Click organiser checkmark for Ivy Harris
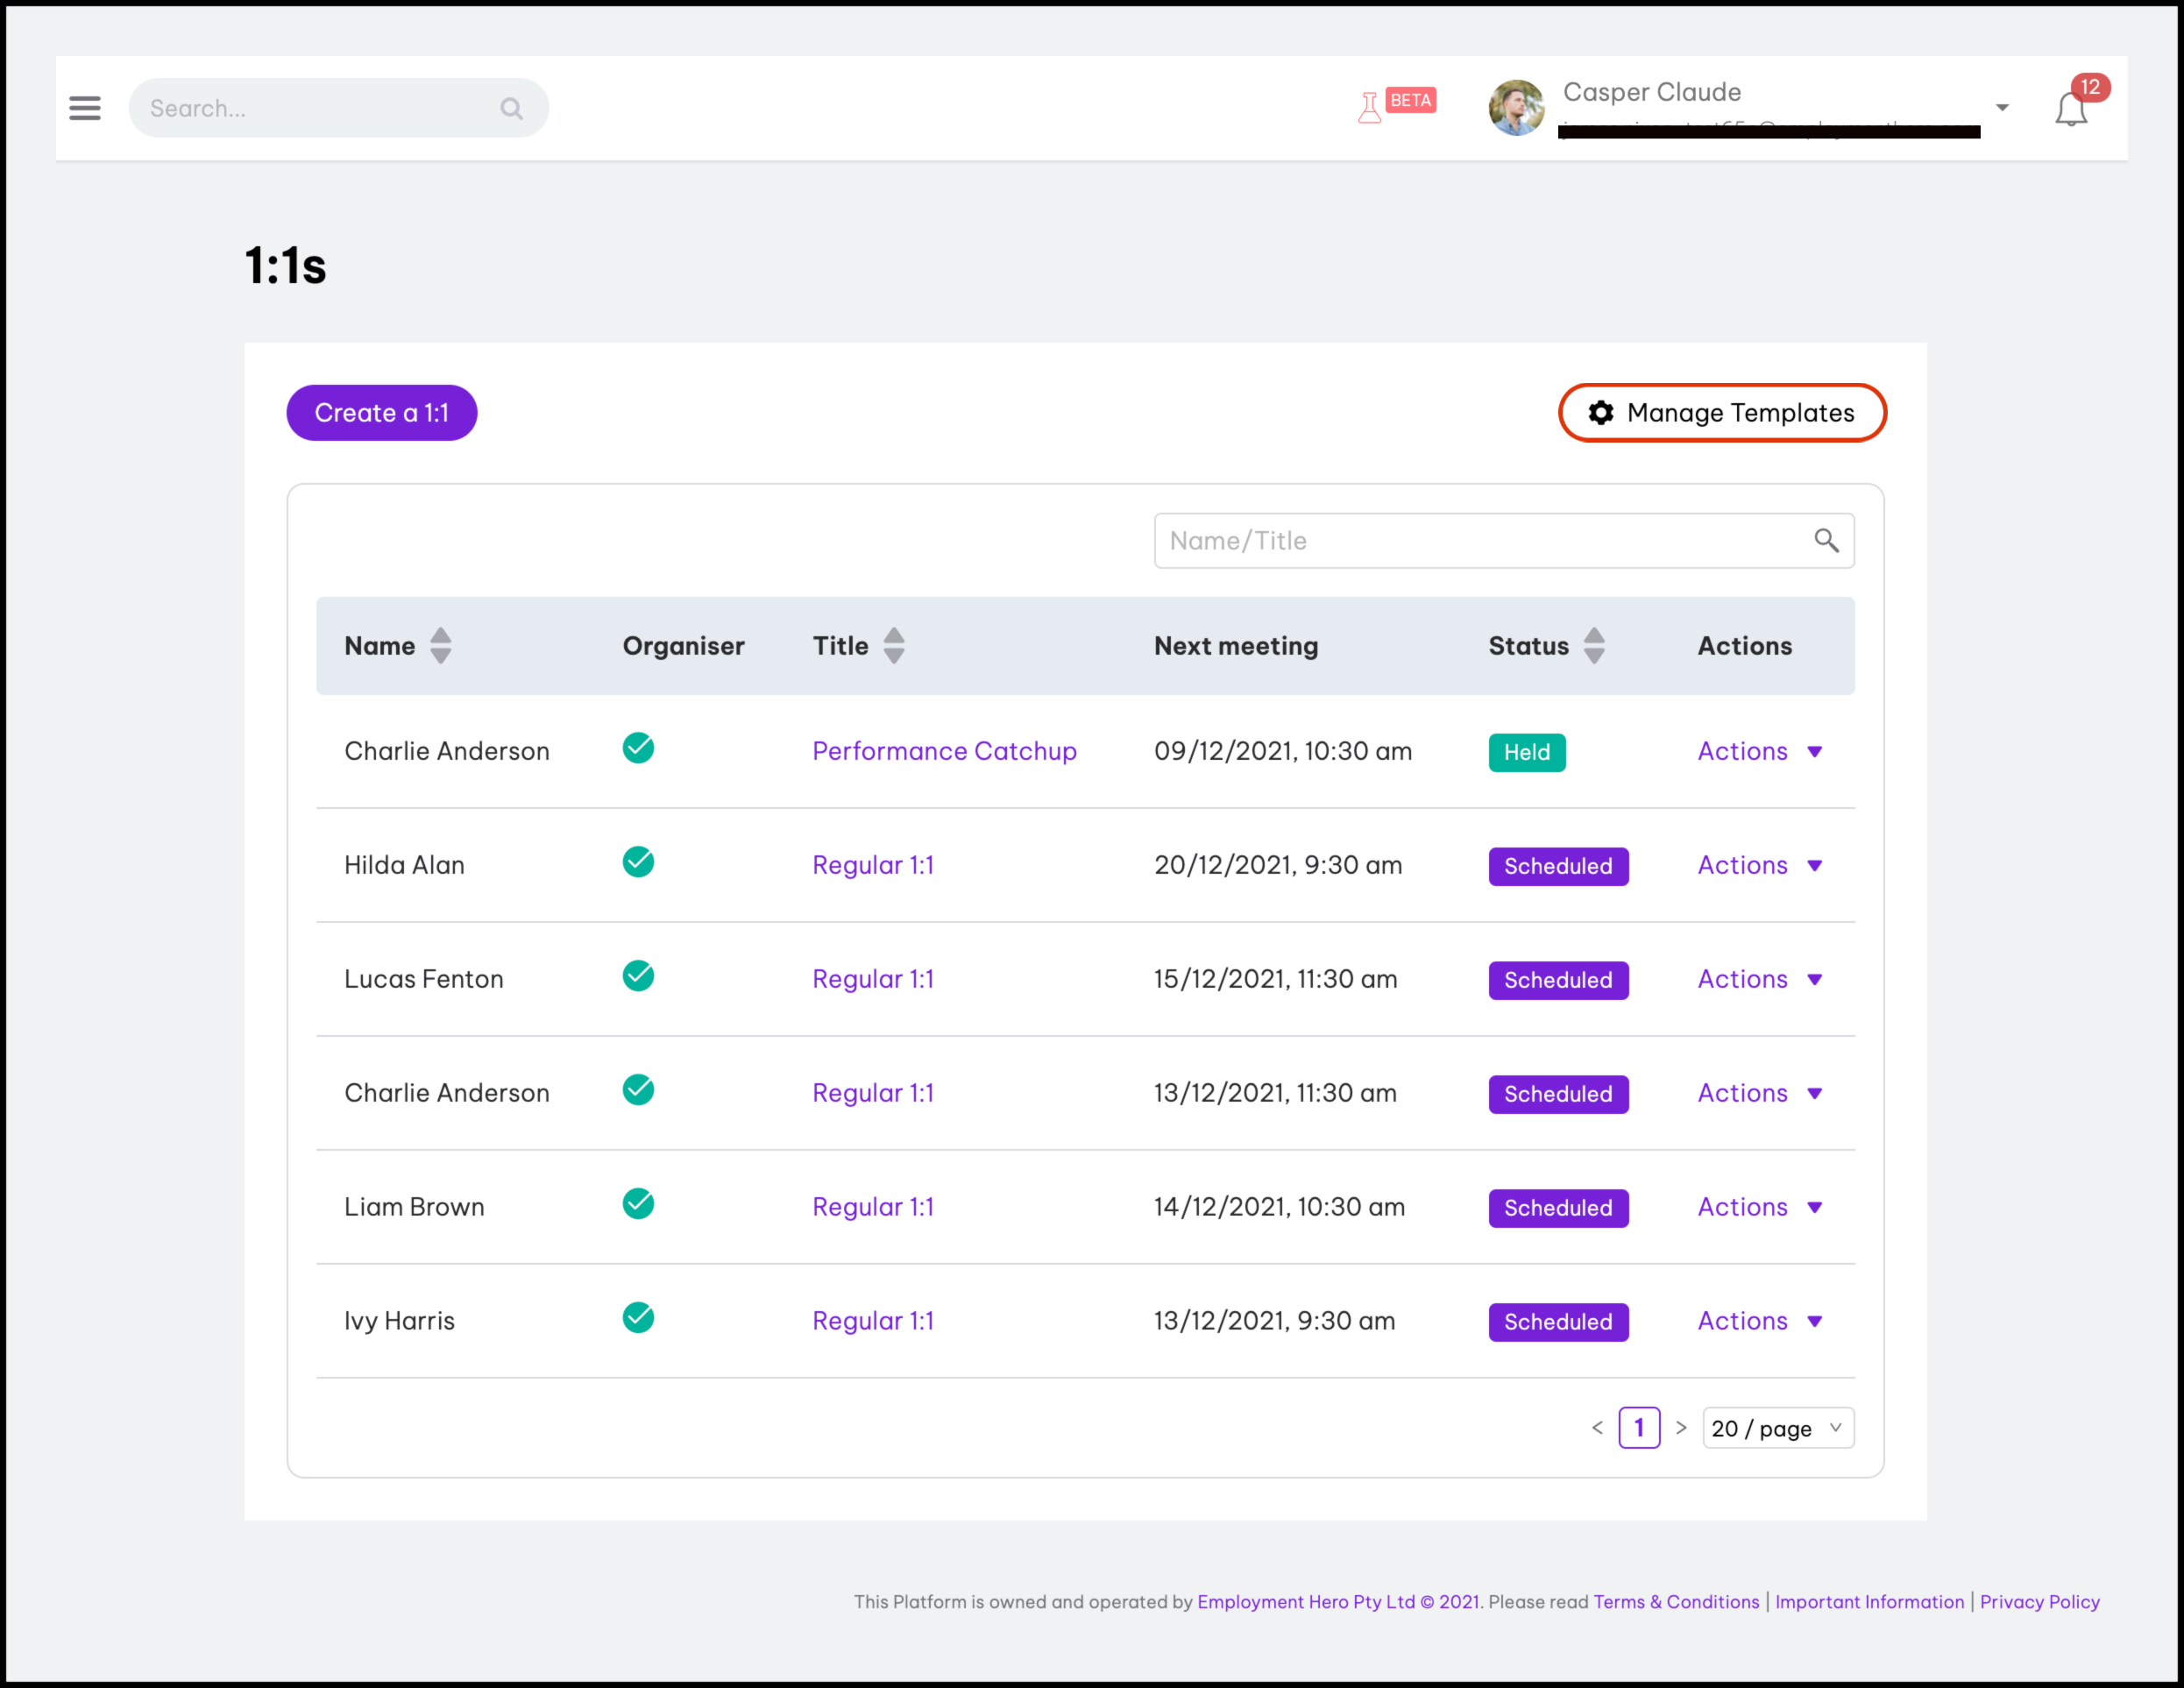Screen dimensions: 2184x1688 638,1318
